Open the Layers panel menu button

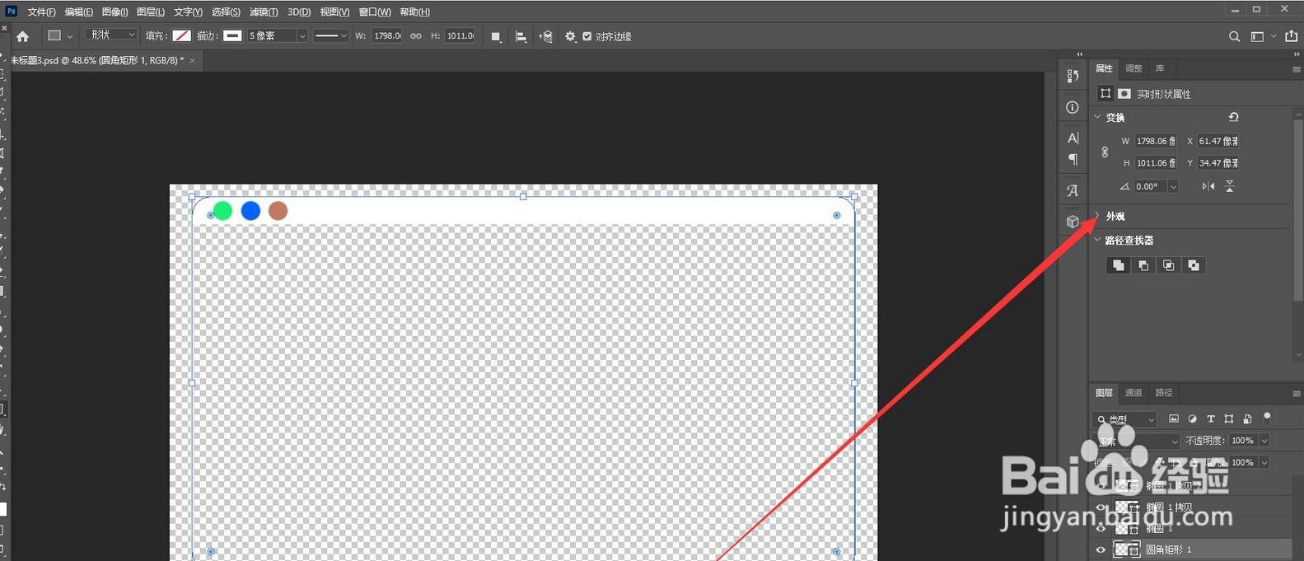(1296, 393)
